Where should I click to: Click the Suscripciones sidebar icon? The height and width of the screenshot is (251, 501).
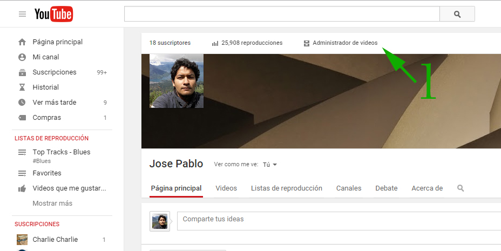[22, 72]
